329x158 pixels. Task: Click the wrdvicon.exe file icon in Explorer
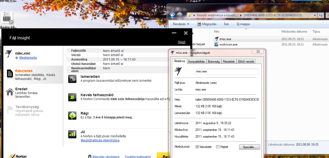[x=216, y=44]
